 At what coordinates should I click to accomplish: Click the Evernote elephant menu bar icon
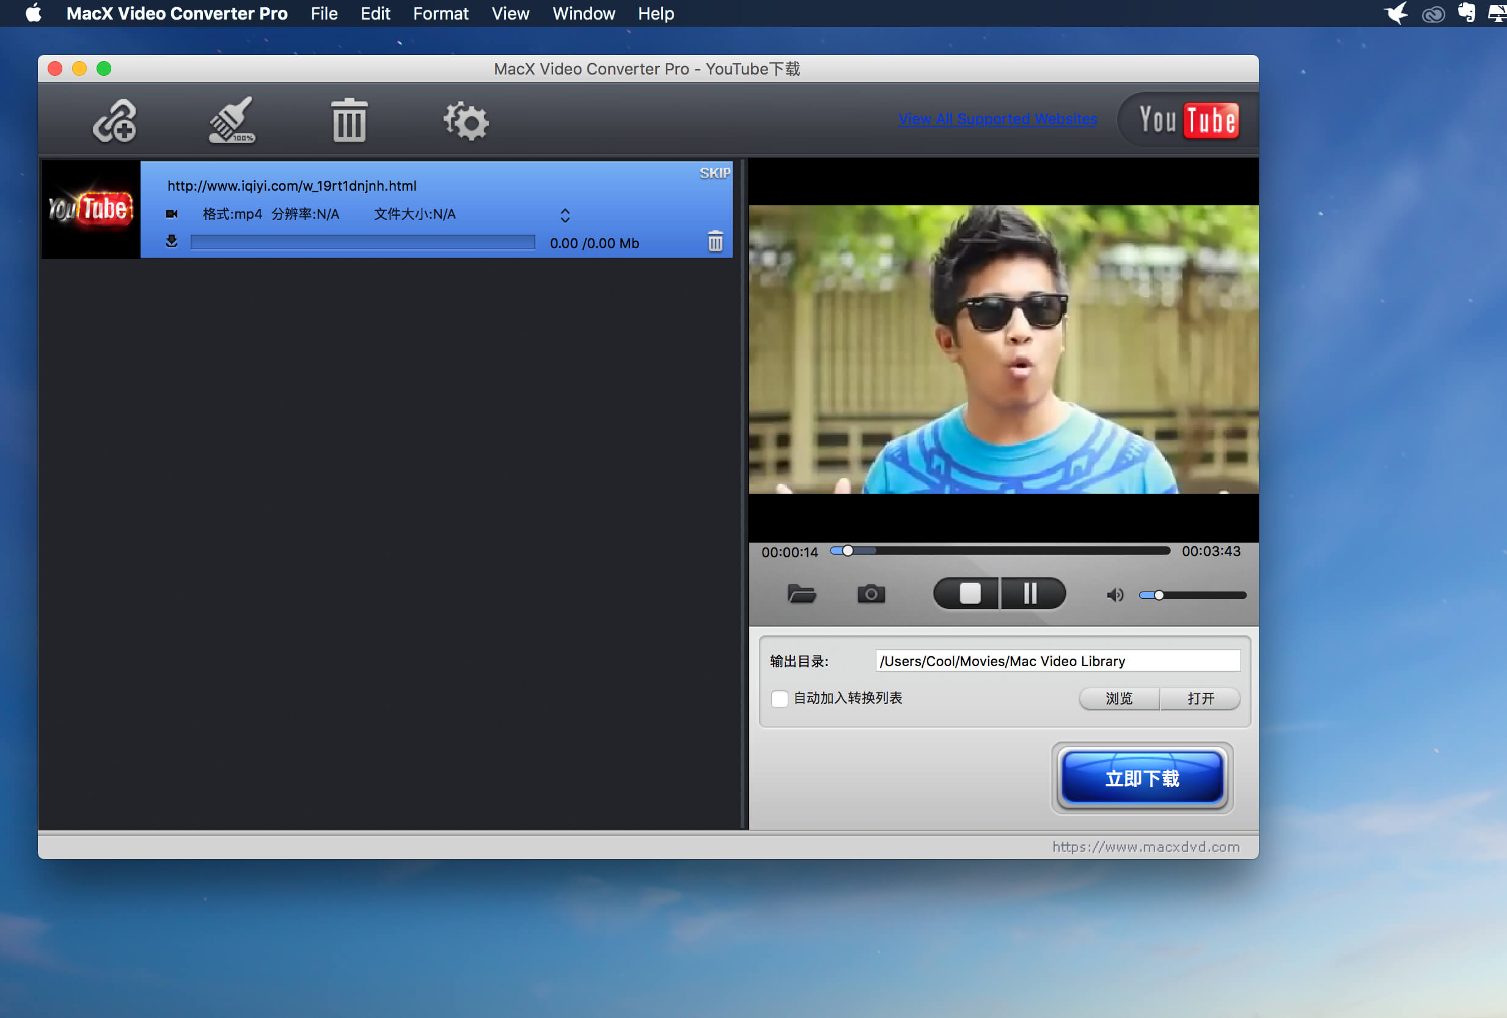[1466, 12]
